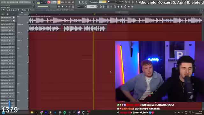Click the 1:30 song time display

coord(83,2)
